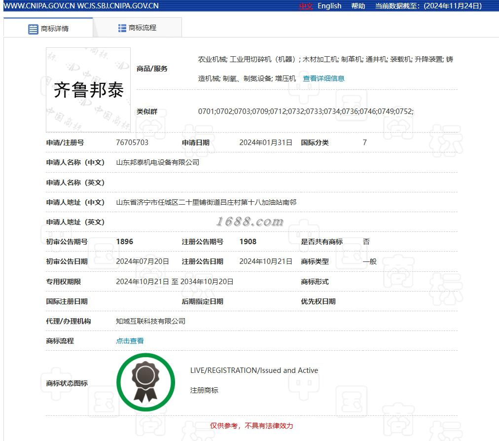Click the registered trademark status medal icon
The width and height of the screenshot is (499, 441).
click(145, 382)
